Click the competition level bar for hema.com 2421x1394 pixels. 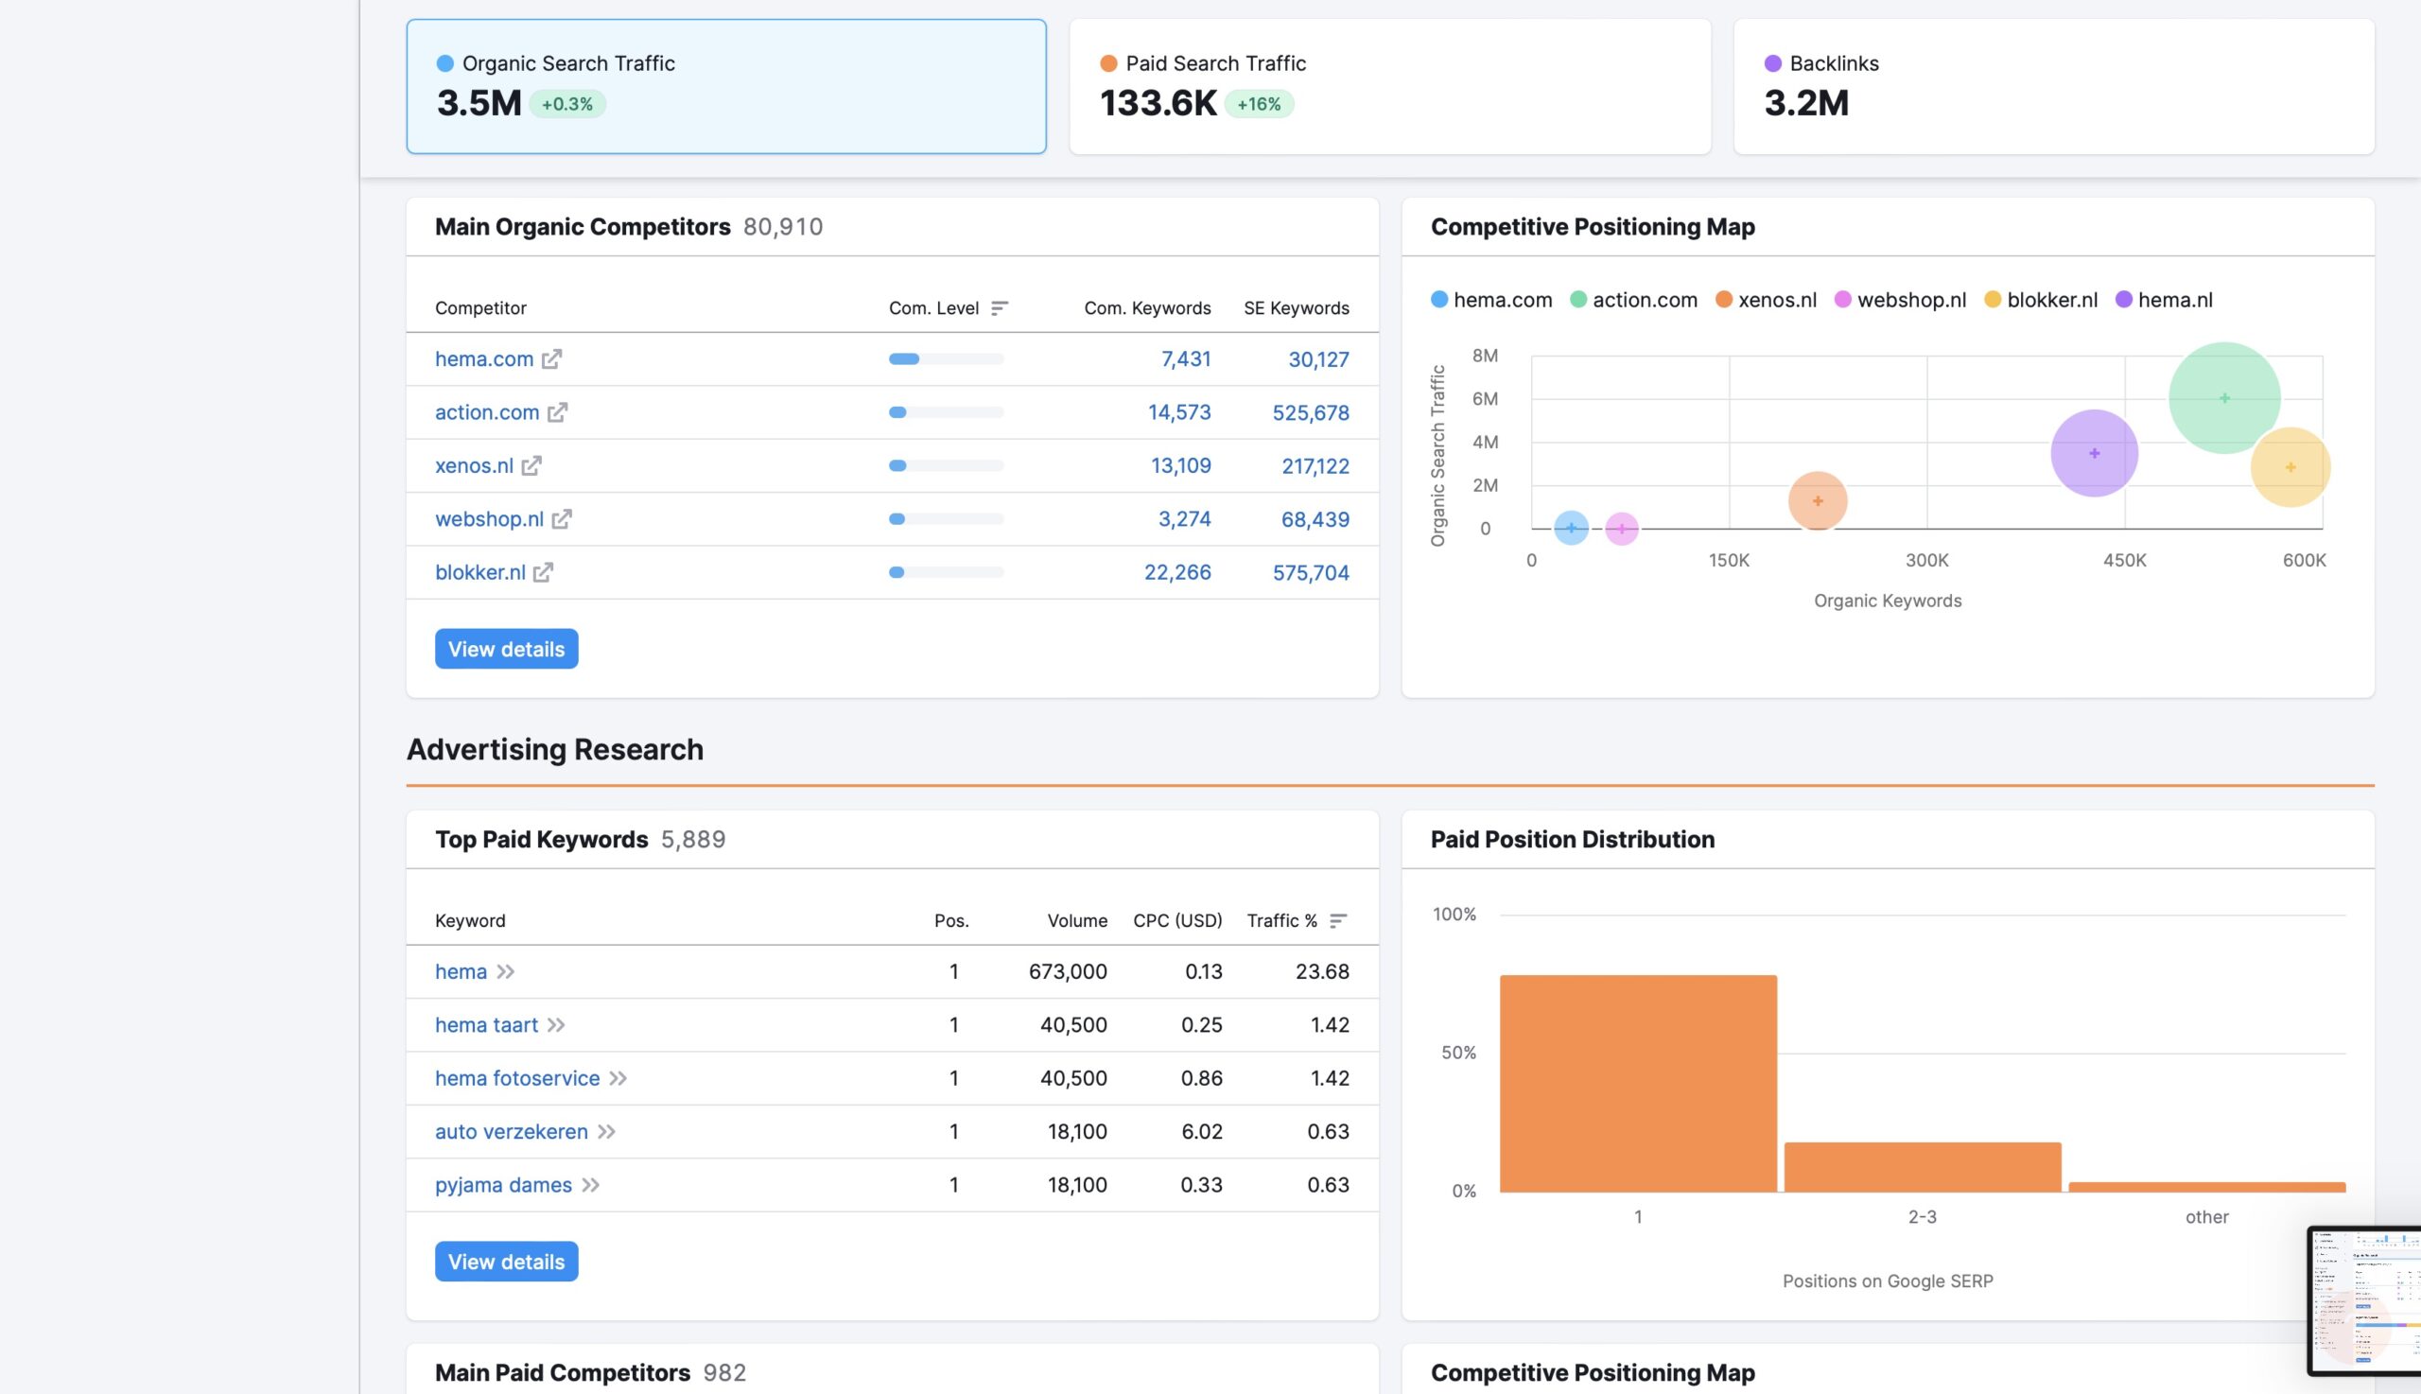point(946,359)
